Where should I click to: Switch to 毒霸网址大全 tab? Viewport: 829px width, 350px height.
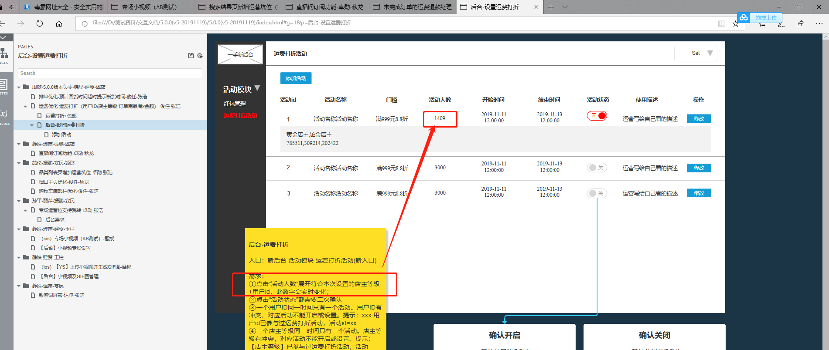coord(64,7)
